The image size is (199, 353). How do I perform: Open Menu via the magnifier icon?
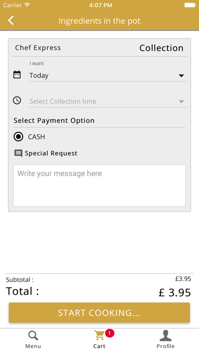click(33, 336)
